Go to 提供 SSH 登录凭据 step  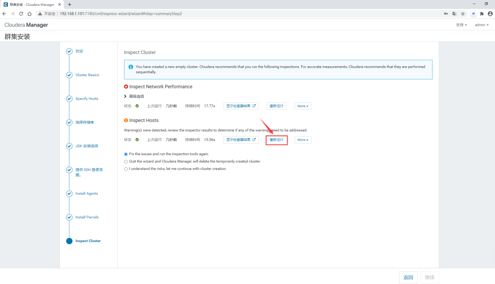89,172
